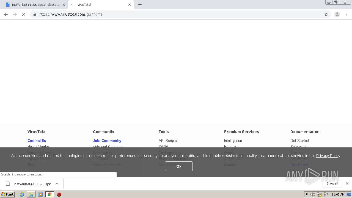Image resolution: width=352 pixels, height=198 pixels.
Task: Open Chrome's three-dot menu
Action: [346, 14]
